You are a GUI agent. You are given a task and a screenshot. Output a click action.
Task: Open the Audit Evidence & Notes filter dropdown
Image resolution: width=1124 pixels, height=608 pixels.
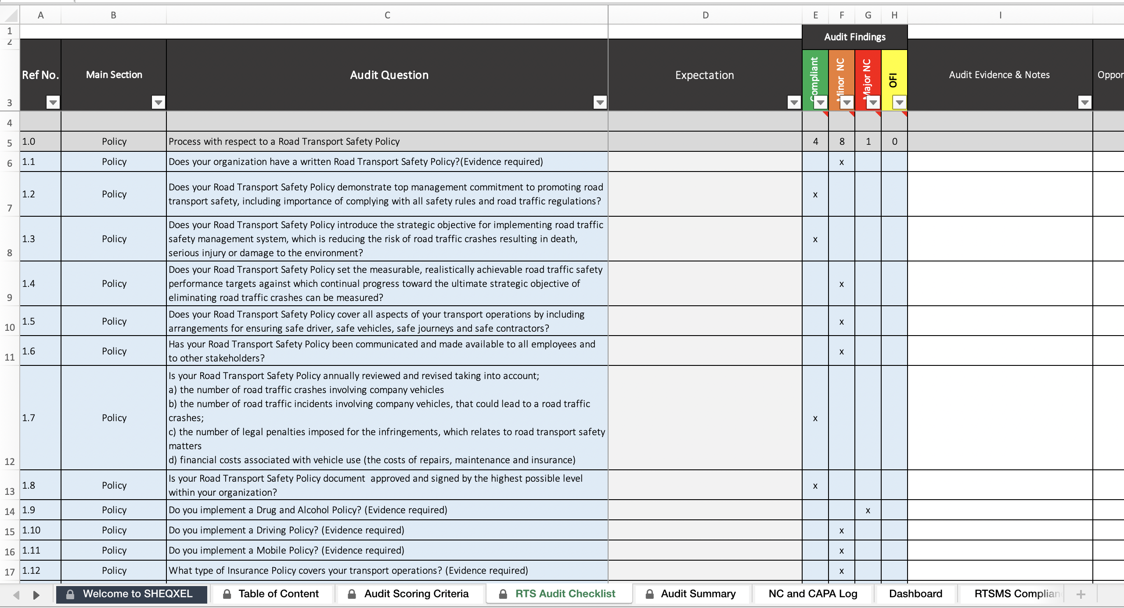1084,103
